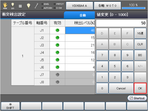Select the J3 detection level 21 cell

[x=80, y=45]
